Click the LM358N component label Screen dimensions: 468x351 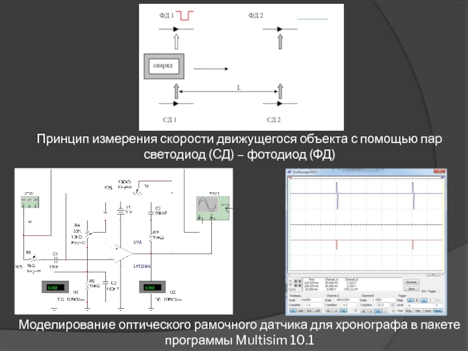coord(142,266)
